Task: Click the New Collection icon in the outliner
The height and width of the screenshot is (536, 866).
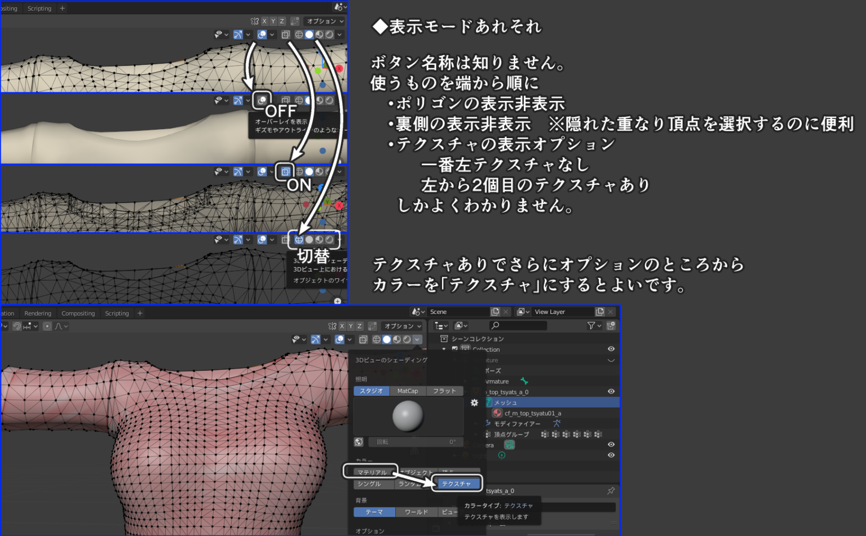Action: click(611, 326)
